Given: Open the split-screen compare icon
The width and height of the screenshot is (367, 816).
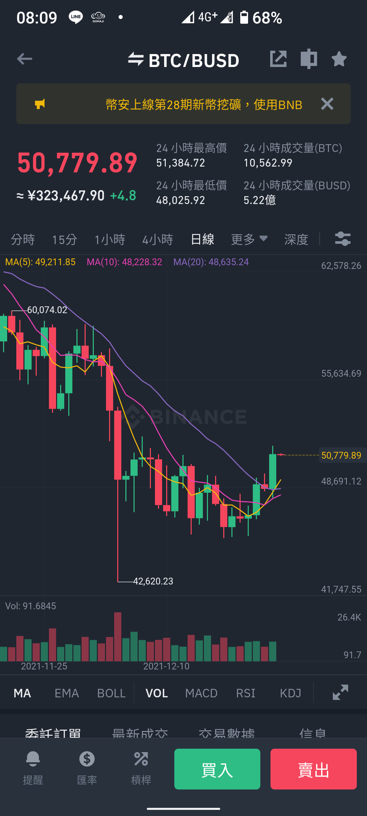Looking at the screenshot, I should (309, 59).
